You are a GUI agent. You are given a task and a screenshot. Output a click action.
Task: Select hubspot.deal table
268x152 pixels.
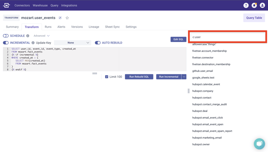pyautogui.click(x=199, y=111)
